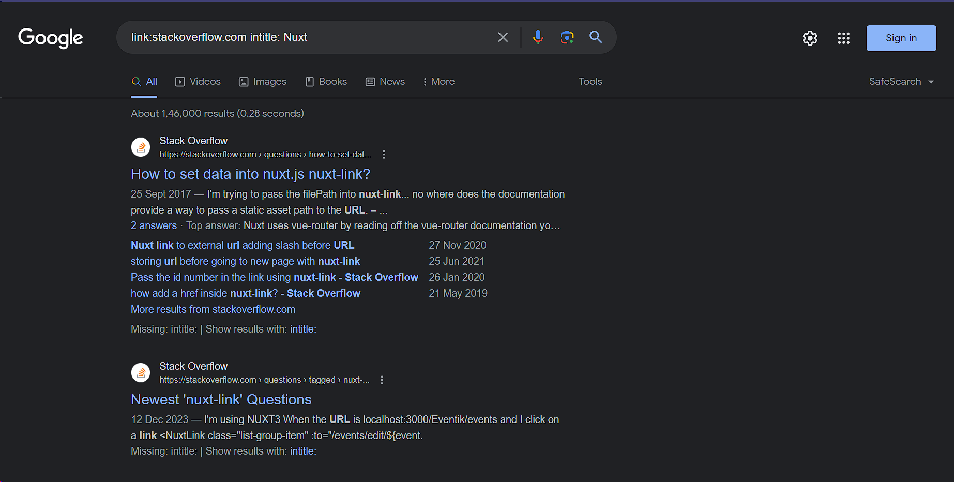Image resolution: width=954 pixels, height=482 pixels.
Task: Switch to the Images tab
Action: pos(263,82)
